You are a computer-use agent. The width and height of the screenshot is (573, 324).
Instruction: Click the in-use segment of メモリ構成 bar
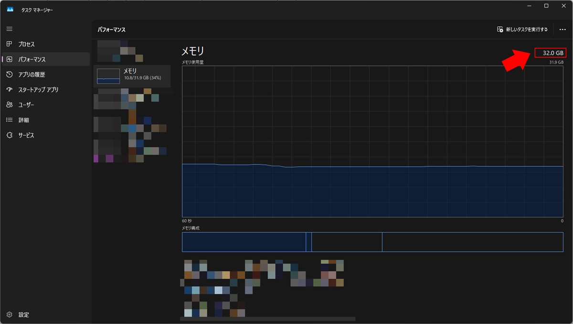tap(244, 242)
